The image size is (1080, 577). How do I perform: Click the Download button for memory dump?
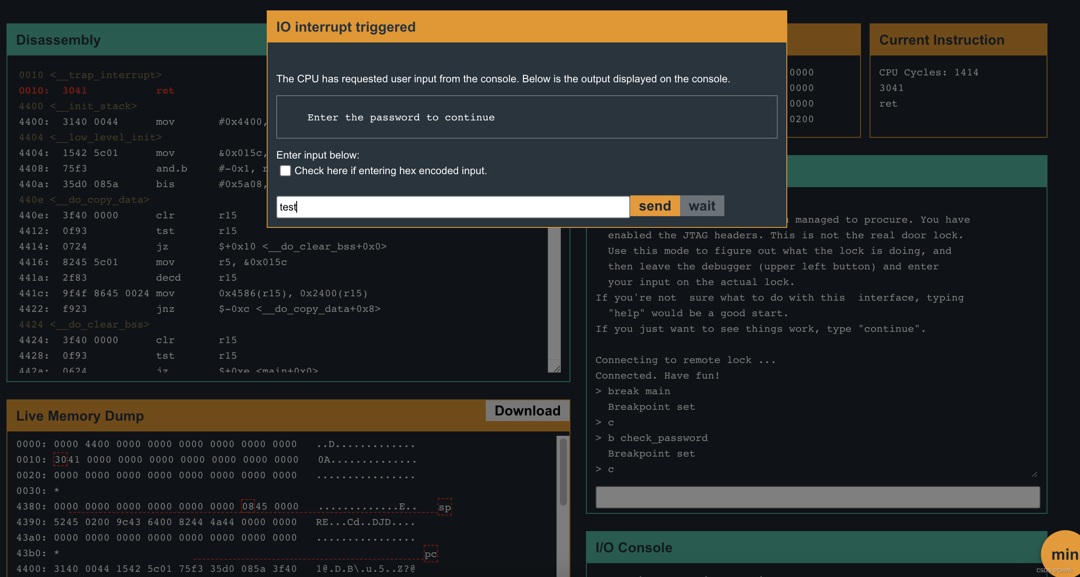tap(527, 410)
